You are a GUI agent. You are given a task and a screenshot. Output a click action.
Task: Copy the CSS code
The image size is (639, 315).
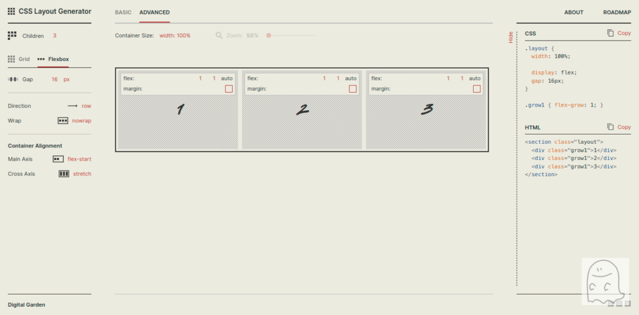(618, 33)
